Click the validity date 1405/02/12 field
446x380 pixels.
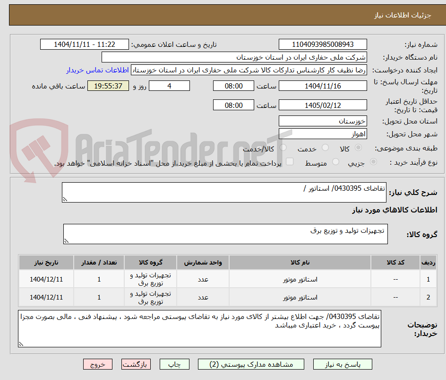323,105
